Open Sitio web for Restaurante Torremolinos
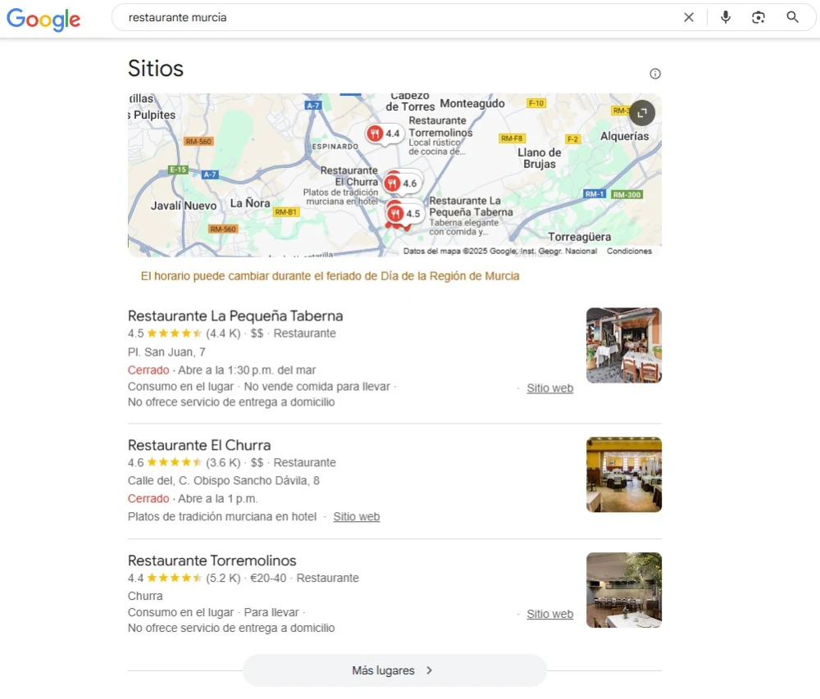Viewport: 820px width, 699px height. point(549,614)
